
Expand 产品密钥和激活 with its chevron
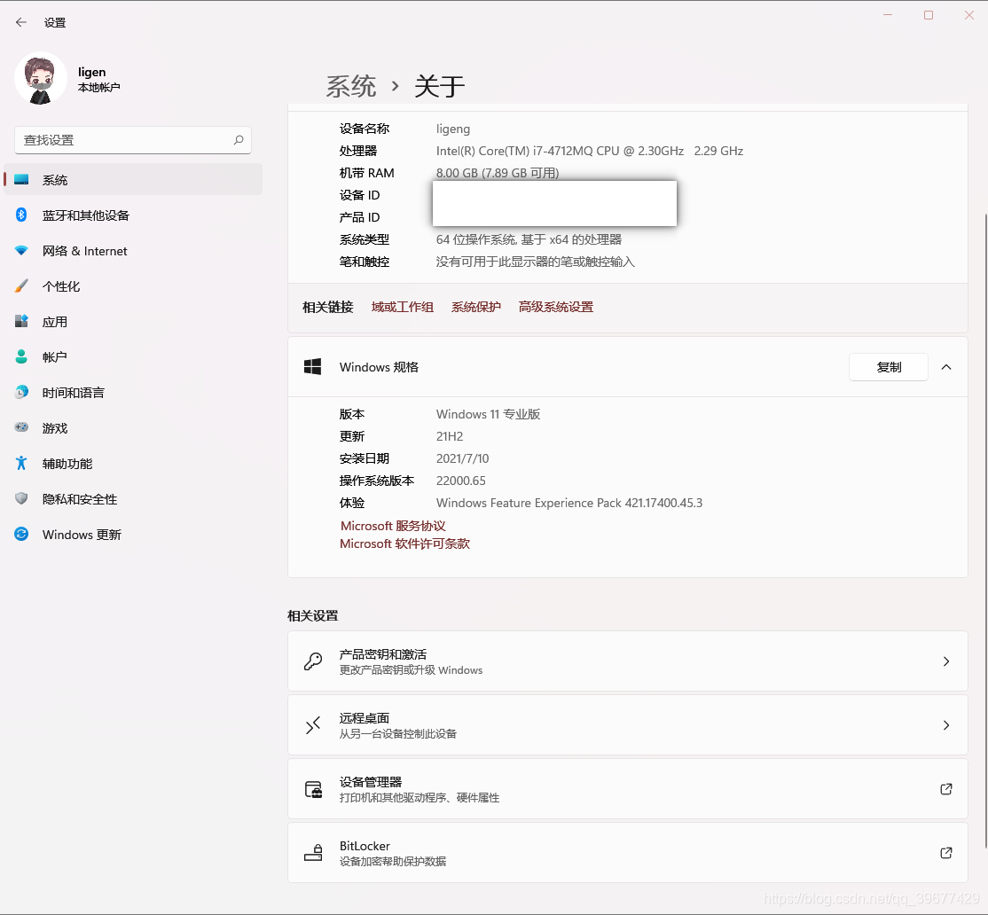[945, 661]
